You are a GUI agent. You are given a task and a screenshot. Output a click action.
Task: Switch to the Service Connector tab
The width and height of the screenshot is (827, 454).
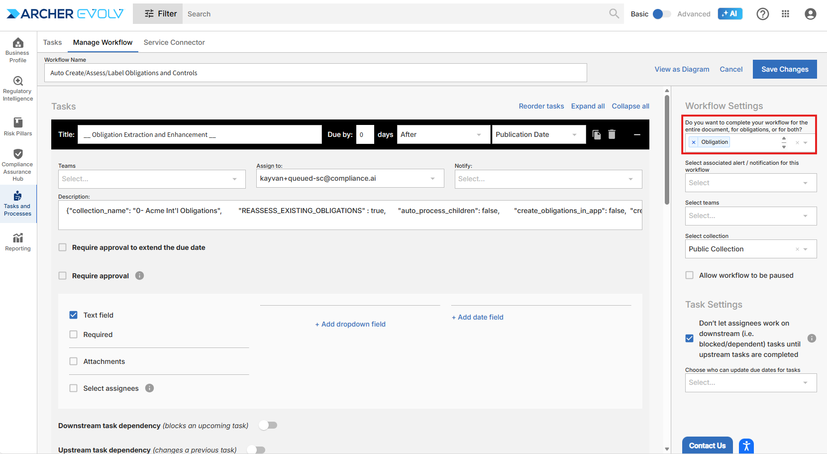click(x=174, y=42)
